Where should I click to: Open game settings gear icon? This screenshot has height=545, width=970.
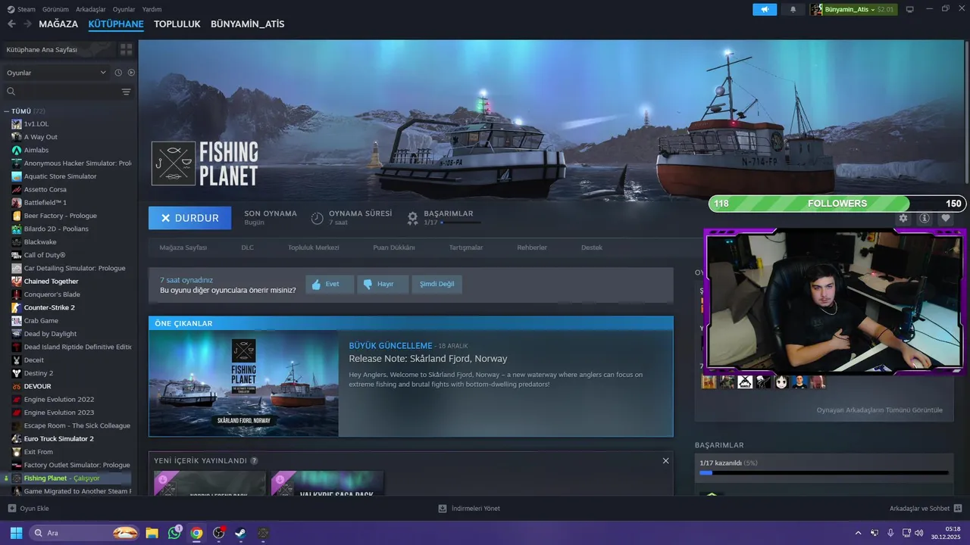pyautogui.click(x=903, y=218)
